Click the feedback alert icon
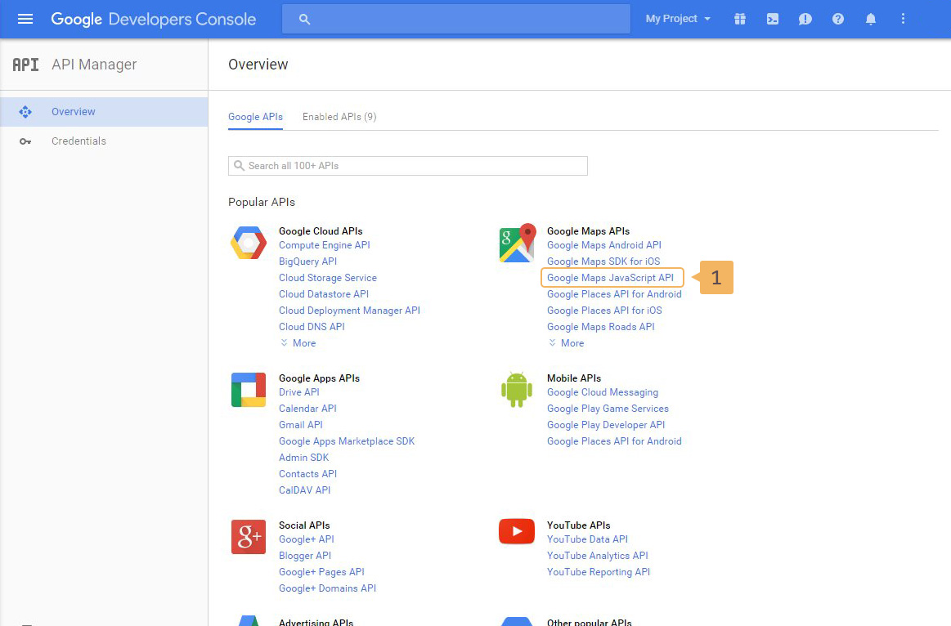This screenshot has height=626, width=951. [x=805, y=19]
